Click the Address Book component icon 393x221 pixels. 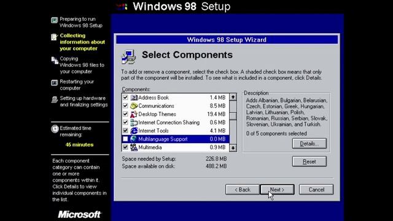(134, 98)
